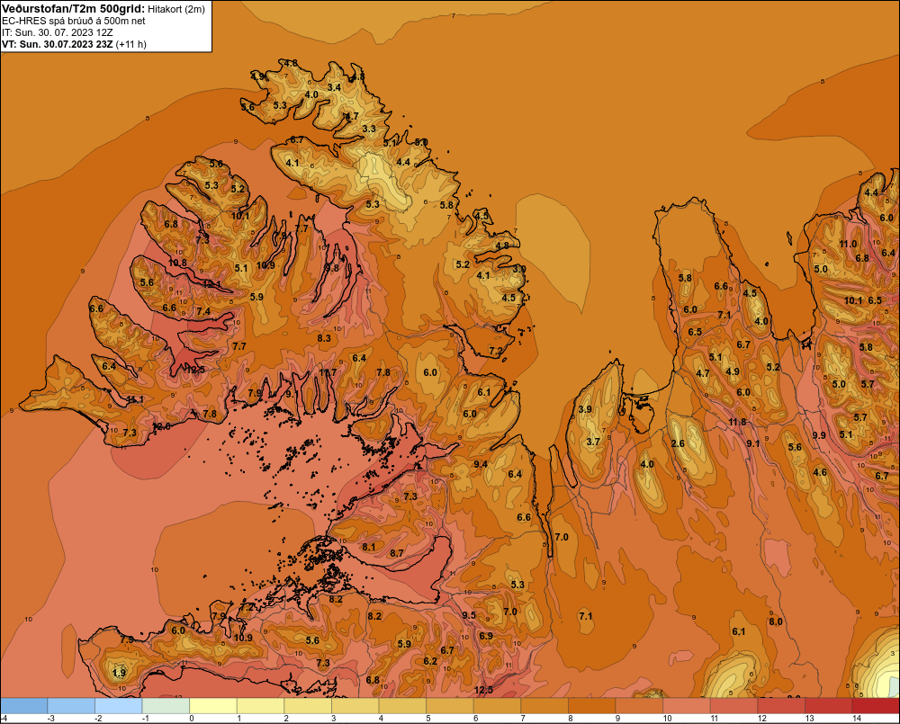Pick the legend swatch between 5 and 6
Viewport: 900px width, 724px height.
tap(450, 706)
